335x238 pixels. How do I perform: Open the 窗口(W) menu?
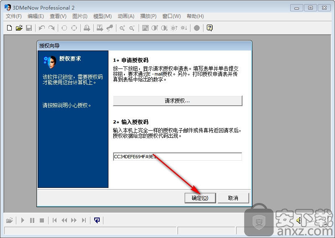tap(172, 16)
